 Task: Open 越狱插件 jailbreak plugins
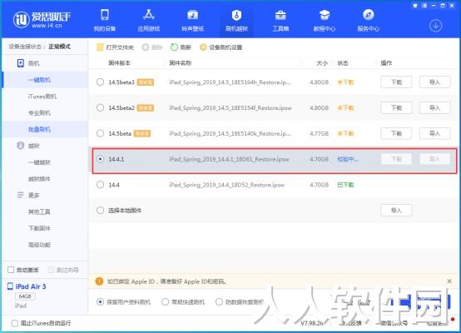point(39,178)
